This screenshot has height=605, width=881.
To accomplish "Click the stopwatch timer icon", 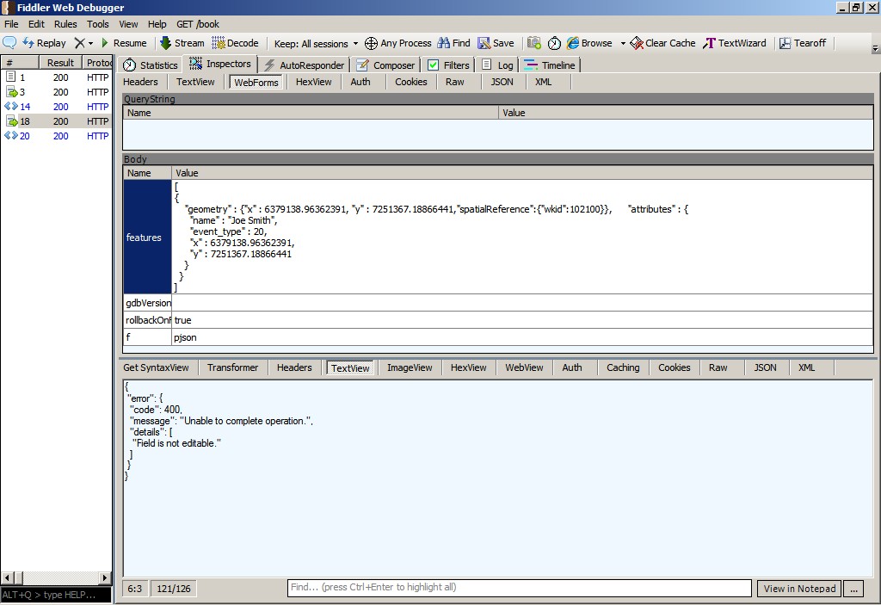I will [x=554, y=43].
